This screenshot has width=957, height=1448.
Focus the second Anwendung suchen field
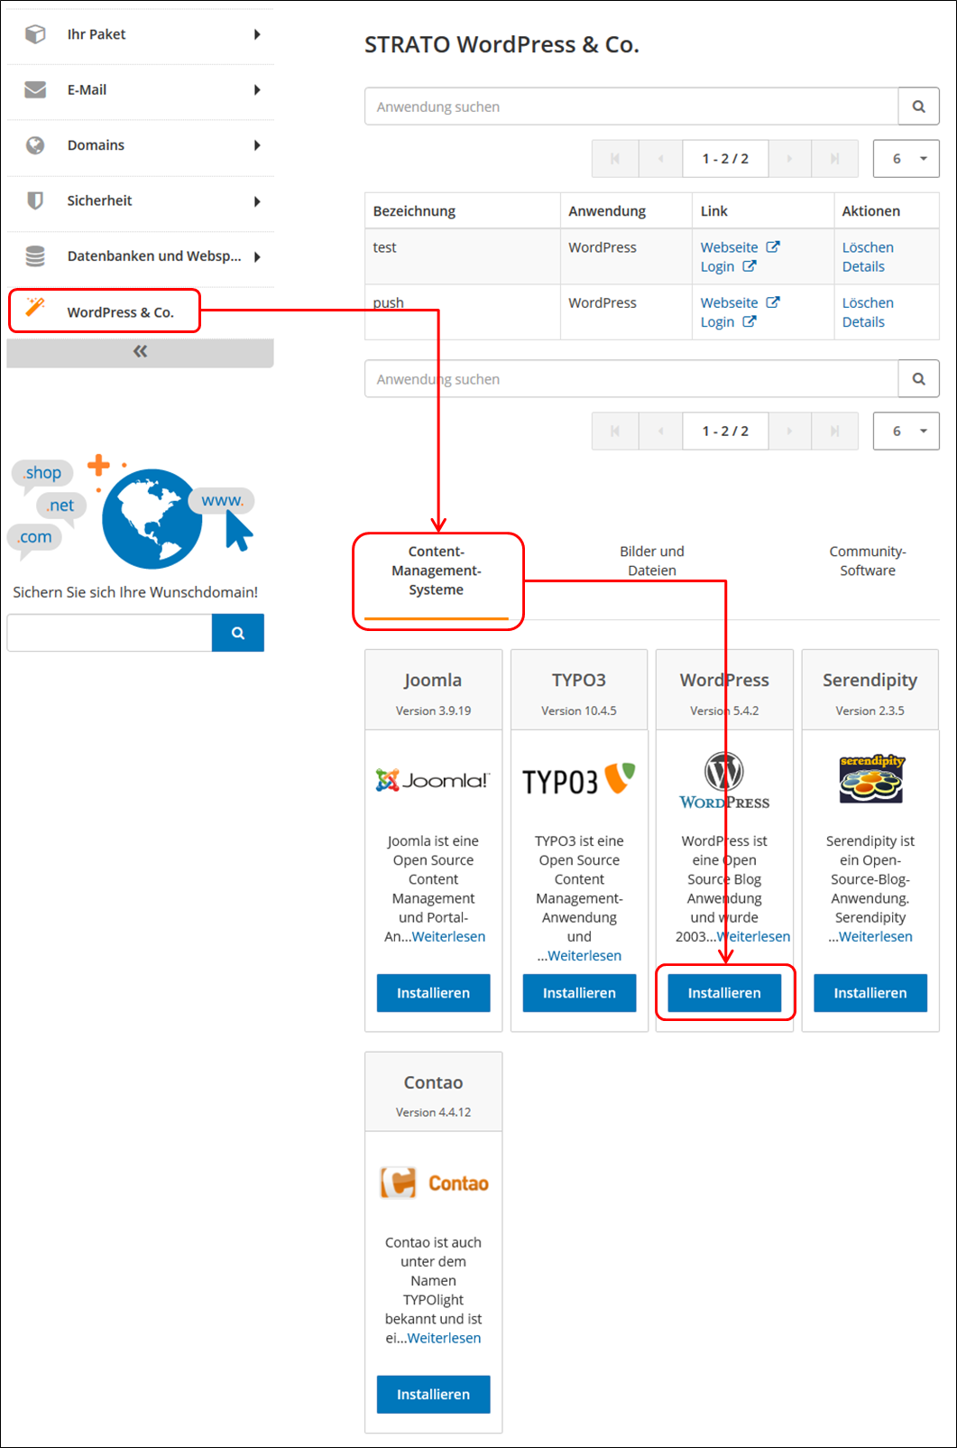click(x=631, y=379)
